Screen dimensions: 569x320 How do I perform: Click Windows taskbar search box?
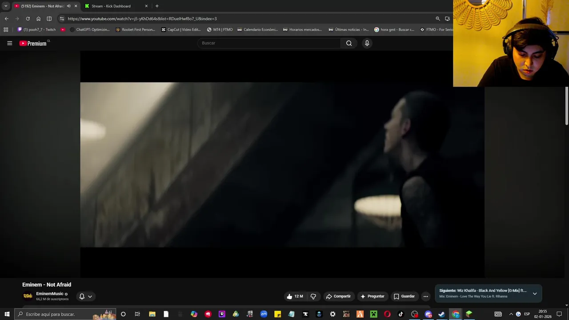coord(65,314)
